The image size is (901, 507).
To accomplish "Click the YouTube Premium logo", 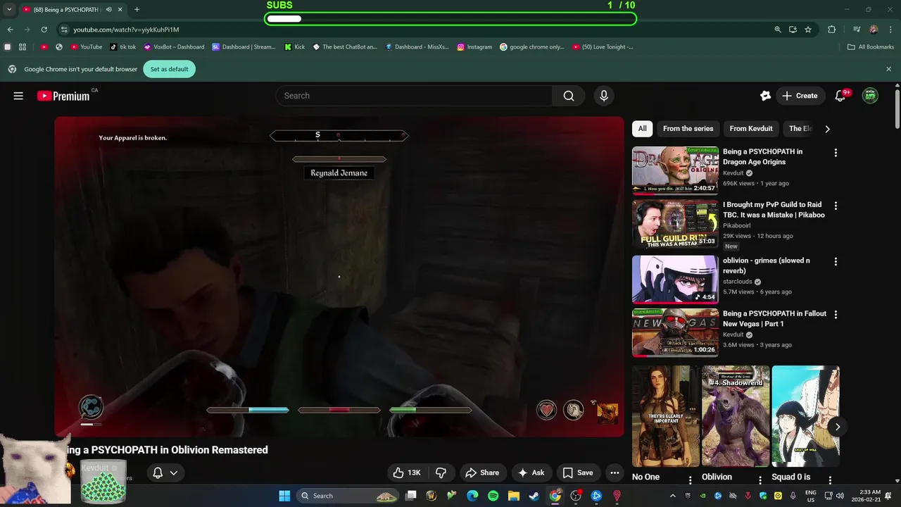I will click(63, 96).
